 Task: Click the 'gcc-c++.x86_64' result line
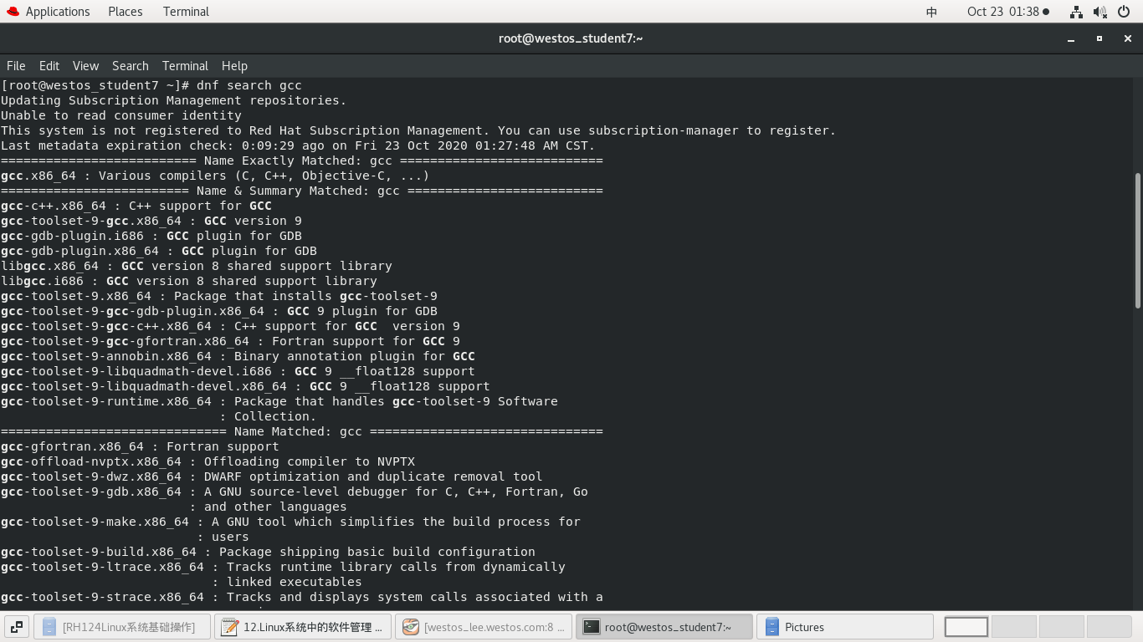pos(136,206)
